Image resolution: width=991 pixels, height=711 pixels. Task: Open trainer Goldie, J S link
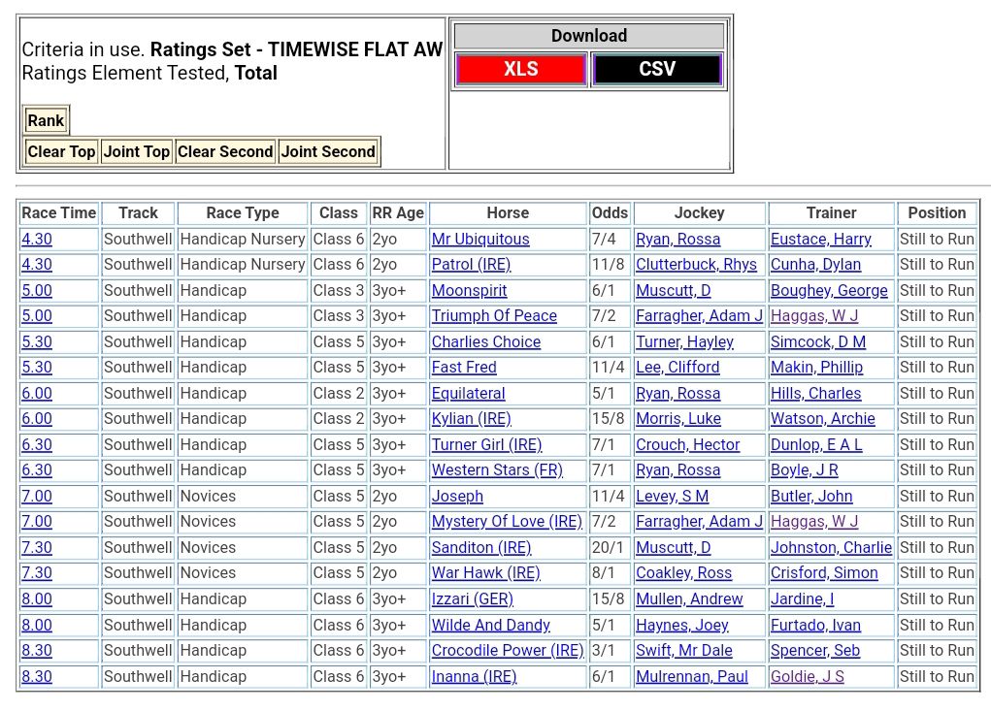coord(808,676)
